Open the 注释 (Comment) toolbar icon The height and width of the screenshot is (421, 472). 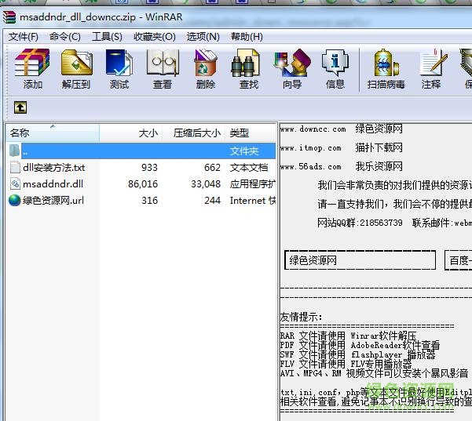(x=431, y=68)
